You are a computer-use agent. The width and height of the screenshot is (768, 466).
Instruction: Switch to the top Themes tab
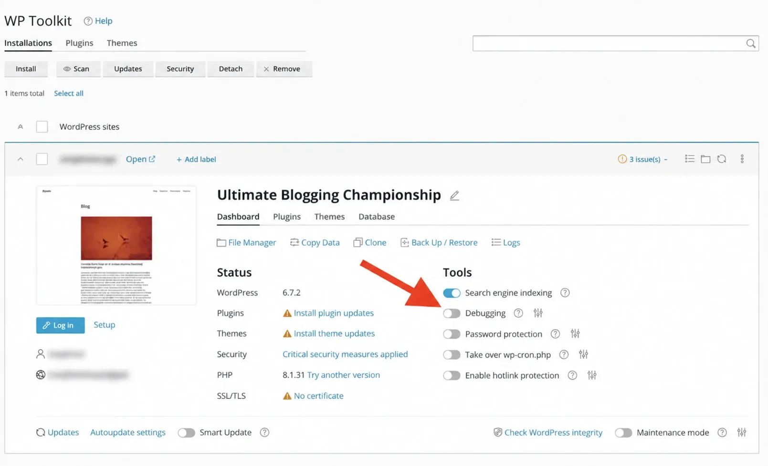(122, 43)
